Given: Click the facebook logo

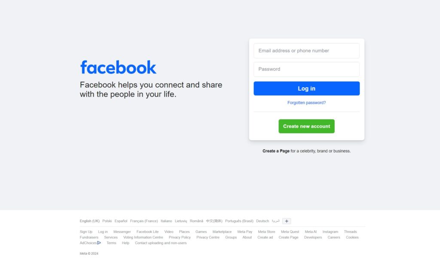Looking at the screenshot, I should [x=118, y=67].
